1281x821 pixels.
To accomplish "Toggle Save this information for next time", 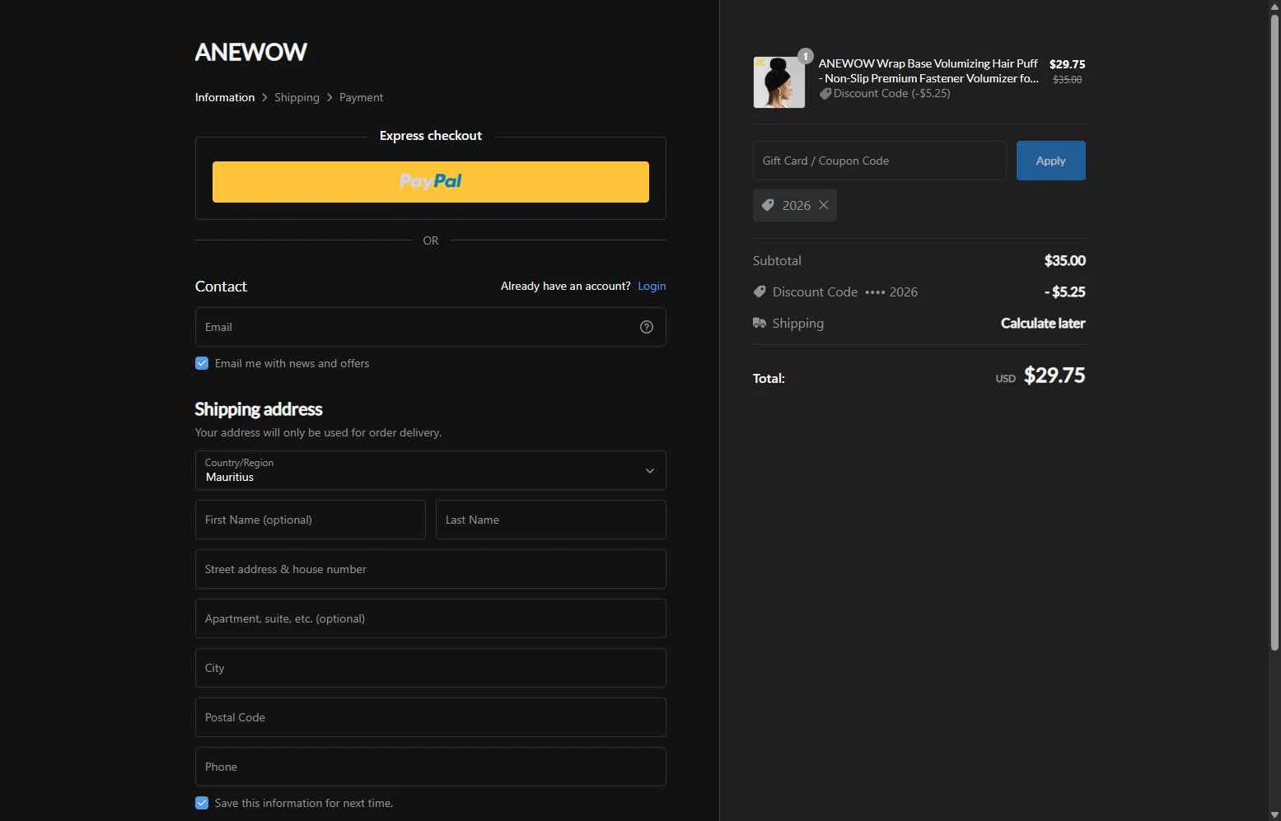I will (x=202, y=803).
